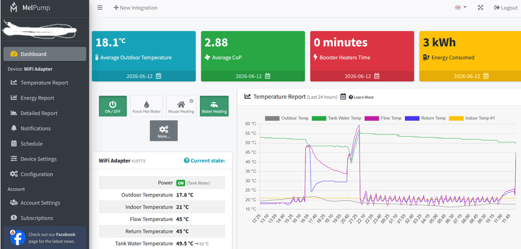Toggle the ON / OFF power button
The width and height of the screenshot is (521, 249).
tap(113, 106)
